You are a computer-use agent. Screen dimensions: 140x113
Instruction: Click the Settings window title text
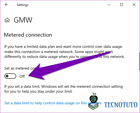[22, 5]
